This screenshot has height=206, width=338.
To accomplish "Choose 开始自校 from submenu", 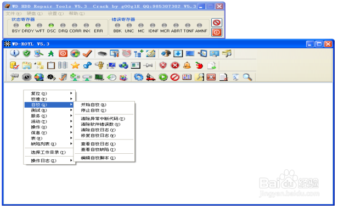I will (x=104, y=104).
